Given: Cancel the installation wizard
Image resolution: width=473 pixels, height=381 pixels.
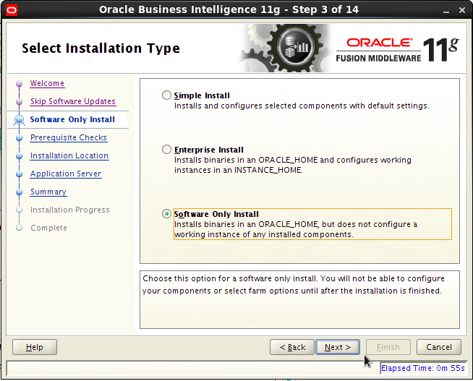Looking at the screenshot, I should pyautogui.click(x=439, y=347).
